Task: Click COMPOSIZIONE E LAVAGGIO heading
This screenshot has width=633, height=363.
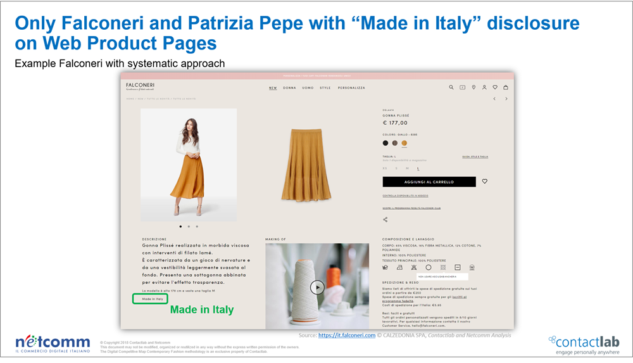Action: click(x=408, y=239)
